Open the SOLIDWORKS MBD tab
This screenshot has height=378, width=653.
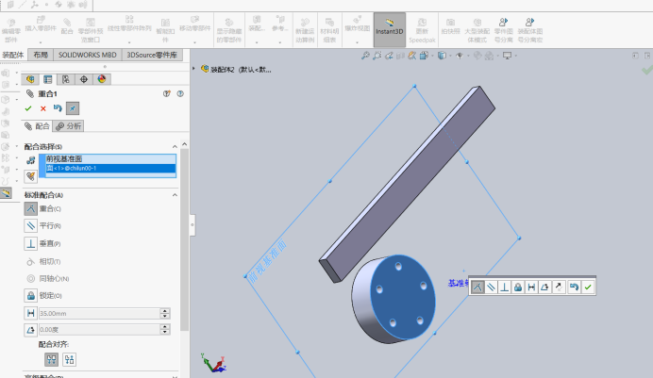[x=88, y=55]
